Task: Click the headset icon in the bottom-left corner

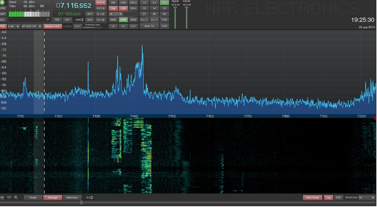Action: point(2,197)
